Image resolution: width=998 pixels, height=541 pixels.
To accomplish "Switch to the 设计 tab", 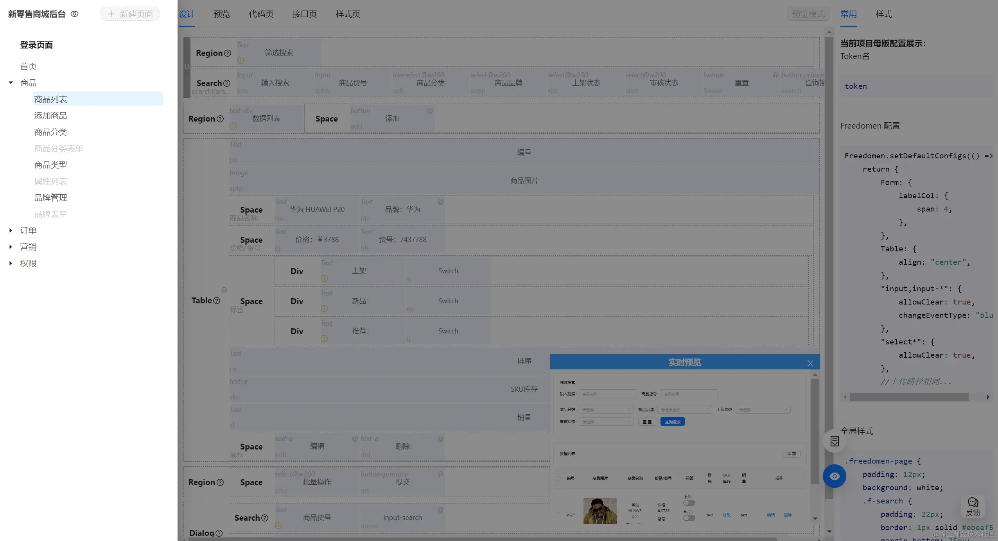I will [187, 14].
